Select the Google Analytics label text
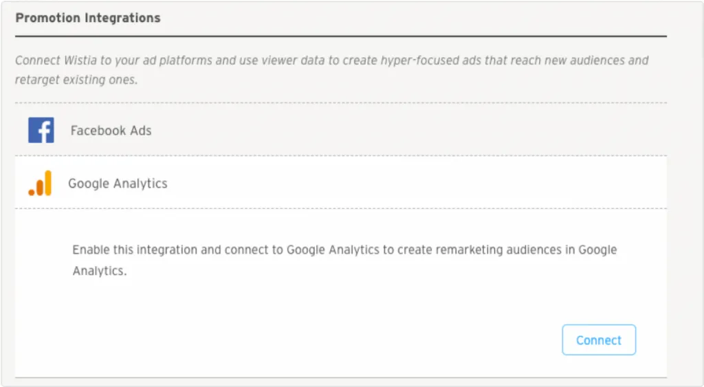The image size is (704, 387). click(x=118, y=184)
